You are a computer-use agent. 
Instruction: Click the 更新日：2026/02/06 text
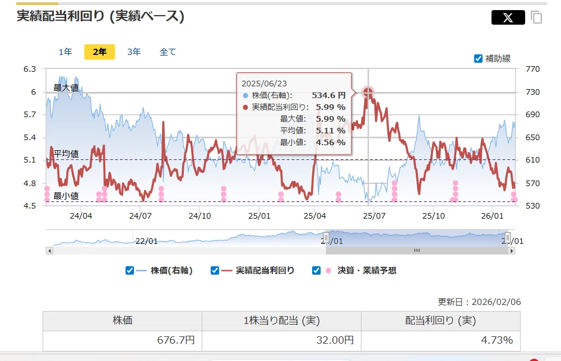point(479,302)
